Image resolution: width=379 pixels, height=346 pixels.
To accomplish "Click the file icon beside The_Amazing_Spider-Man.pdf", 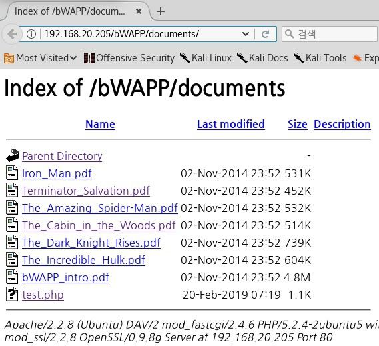I will tap(12, 207).
